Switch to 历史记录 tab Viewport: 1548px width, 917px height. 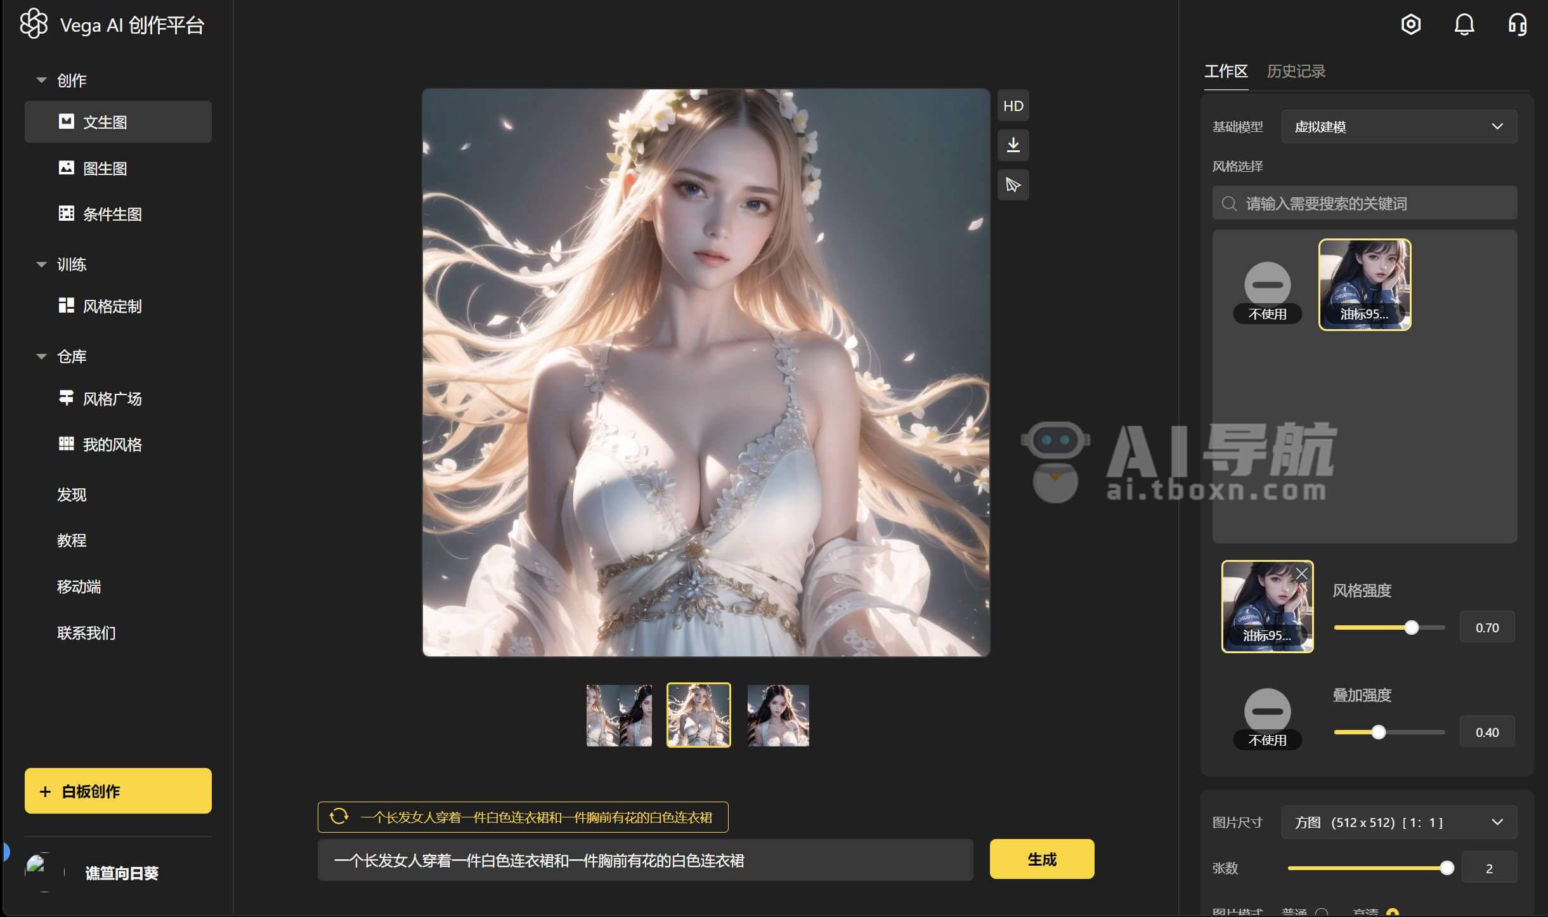tap(1296, 72)
